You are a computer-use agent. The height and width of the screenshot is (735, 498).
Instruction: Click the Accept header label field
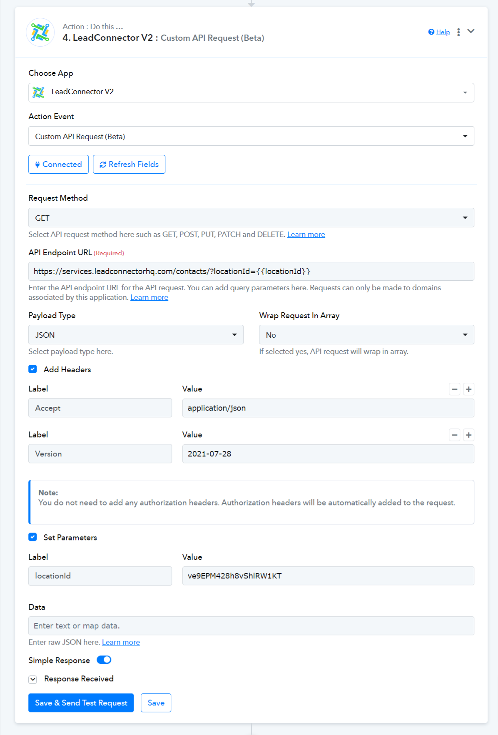coord(100,408)
